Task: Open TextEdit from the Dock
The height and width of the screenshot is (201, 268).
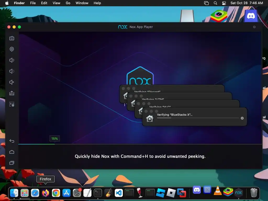Action: click(x=87, y=193)
